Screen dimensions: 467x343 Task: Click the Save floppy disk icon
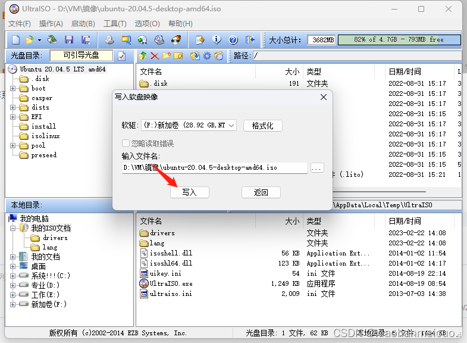click(69, 40)
